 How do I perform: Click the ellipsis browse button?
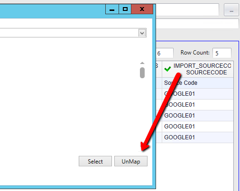(x=231, y=10)
